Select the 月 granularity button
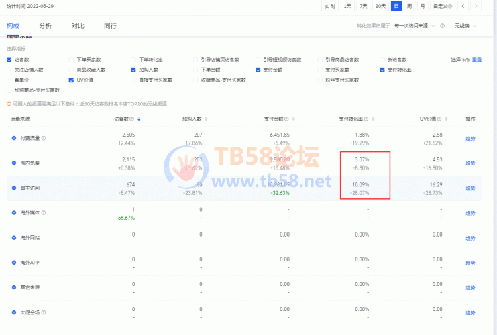497x335 pixels. pyautogui.click(x=423, y=6)
